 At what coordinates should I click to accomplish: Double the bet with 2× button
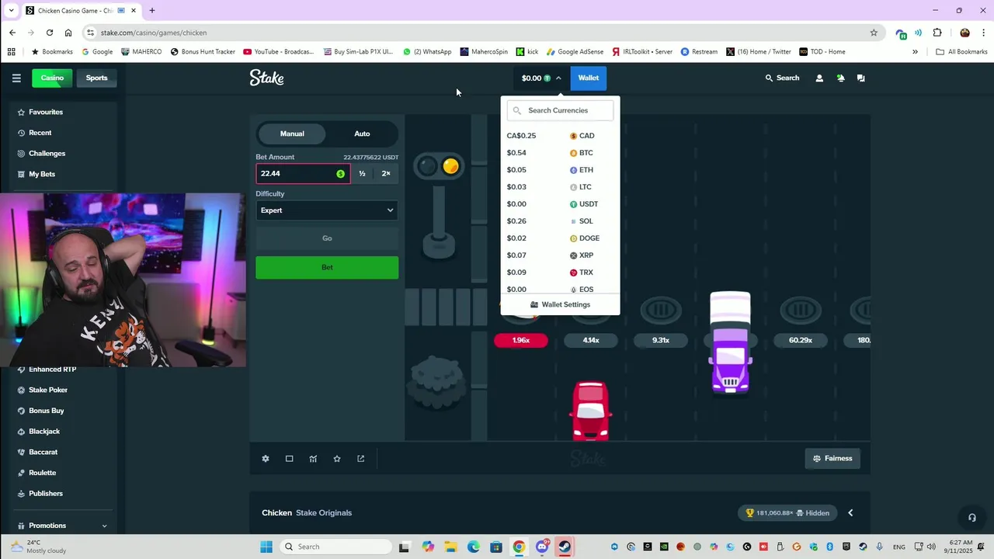point(386,174)
